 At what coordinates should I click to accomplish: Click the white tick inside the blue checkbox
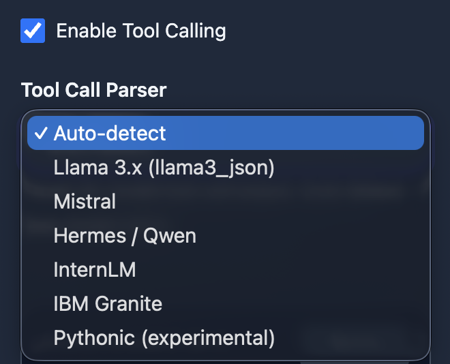tap(33, 31)
